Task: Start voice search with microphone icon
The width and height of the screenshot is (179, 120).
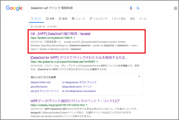Action: pyautogui.click(x=131, y=8)
